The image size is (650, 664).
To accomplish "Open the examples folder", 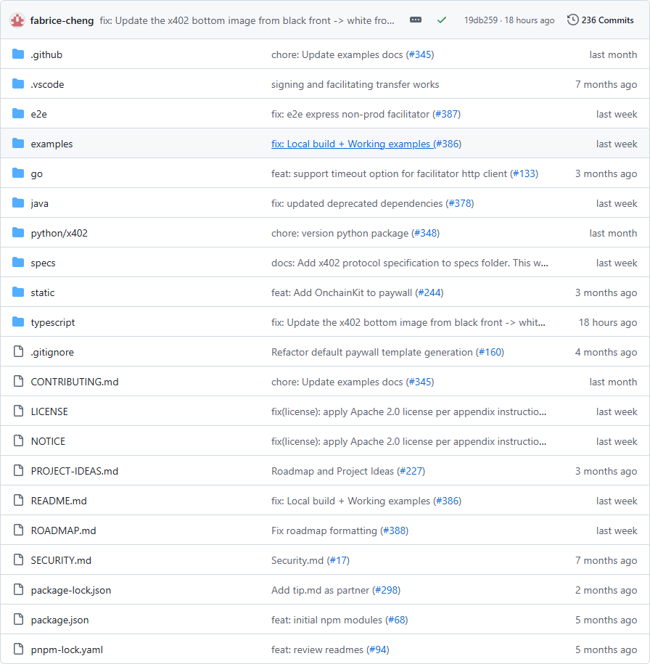I will 52,144.
